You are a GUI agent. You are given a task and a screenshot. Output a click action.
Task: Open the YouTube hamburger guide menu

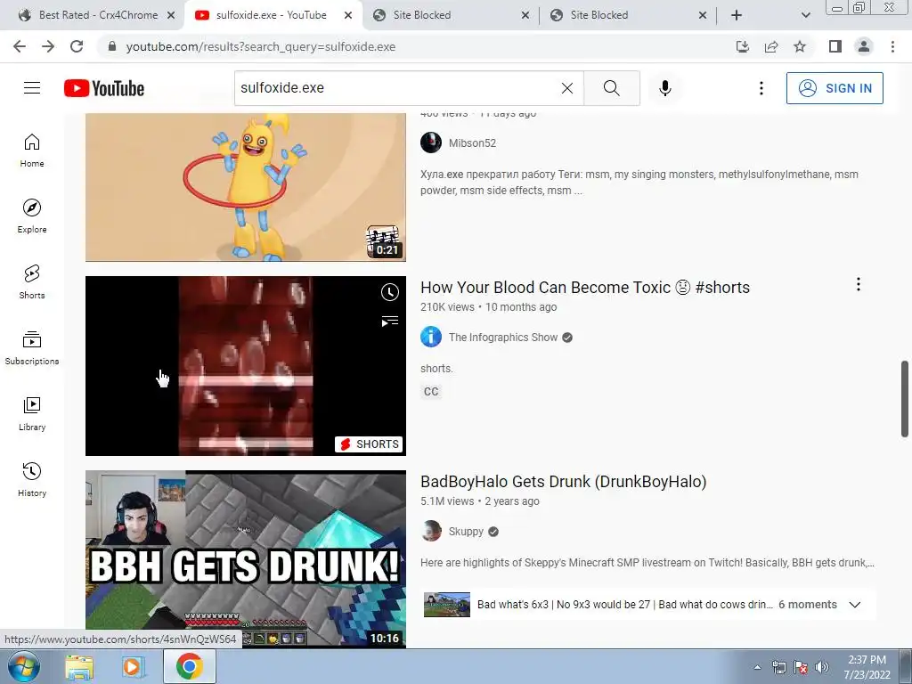(x=32, y=88)
